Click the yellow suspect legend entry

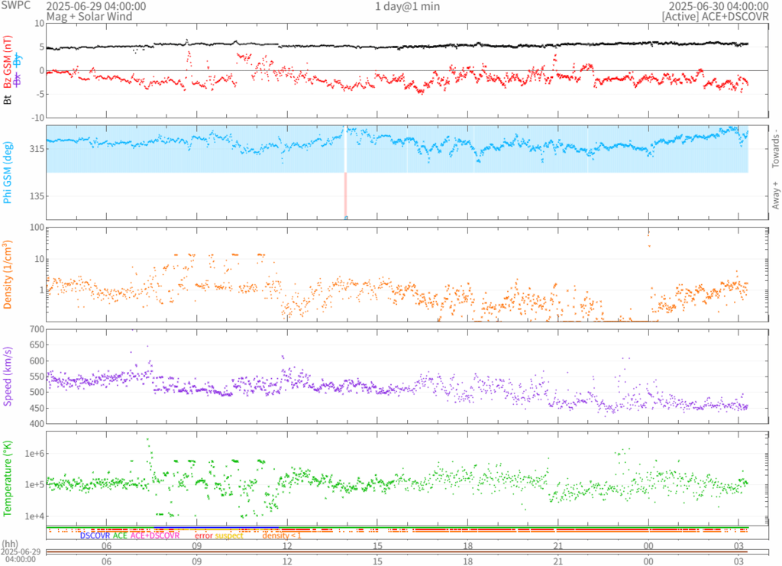click(228, 536)
